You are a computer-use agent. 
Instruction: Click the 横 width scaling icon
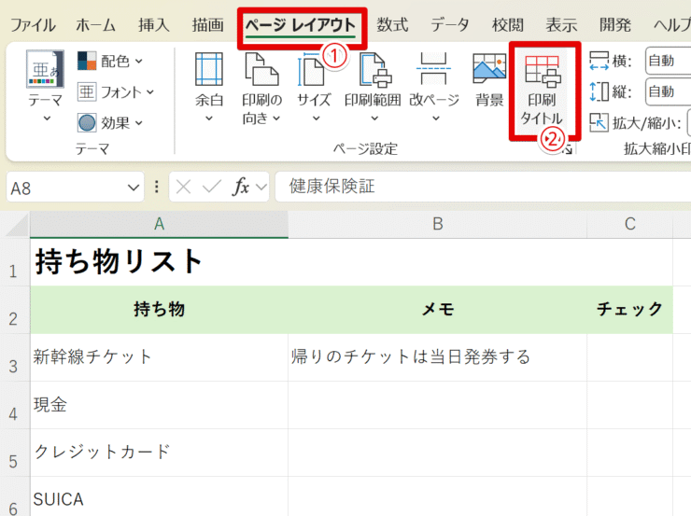pyautogui.click(x=599, y=61)
